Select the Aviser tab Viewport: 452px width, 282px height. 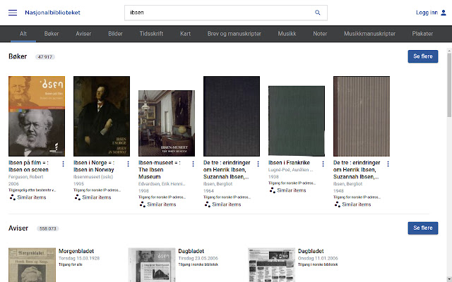[x=83, y=34]
